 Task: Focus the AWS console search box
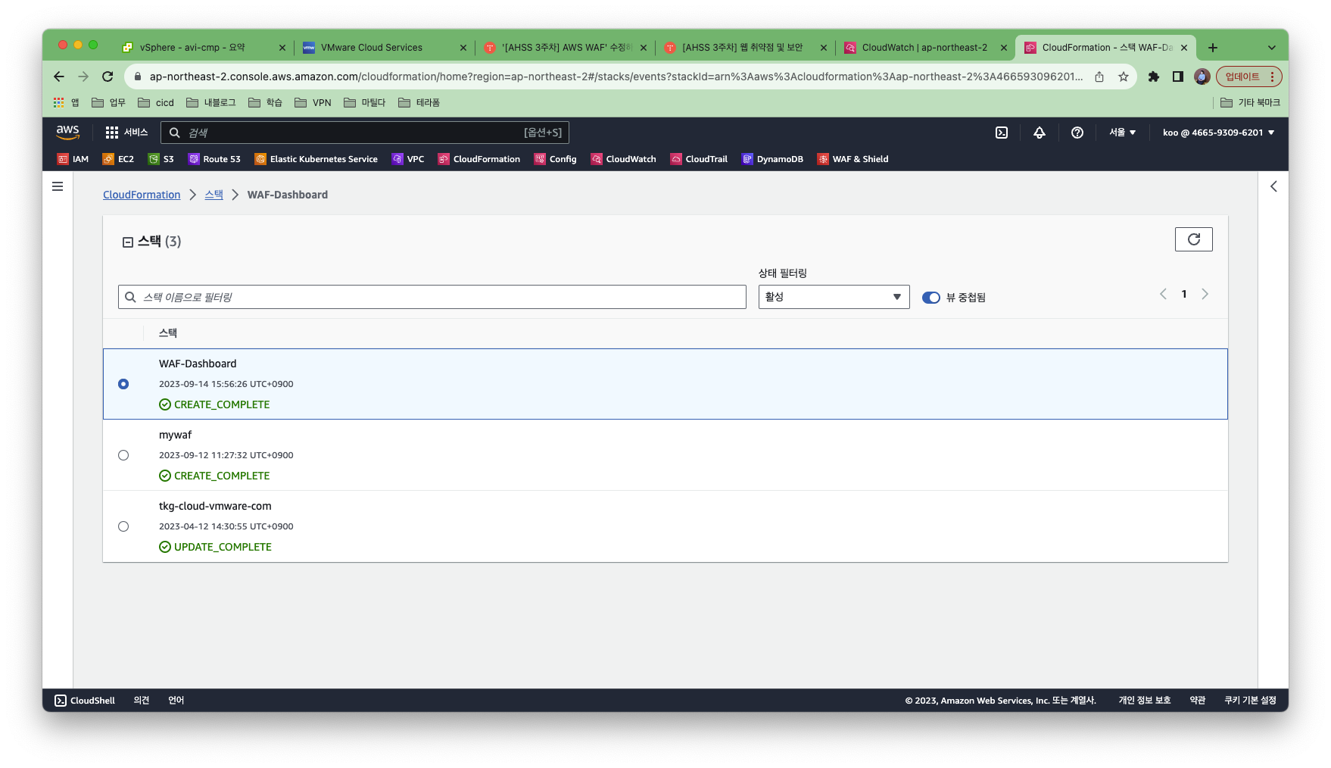point(365,133)
